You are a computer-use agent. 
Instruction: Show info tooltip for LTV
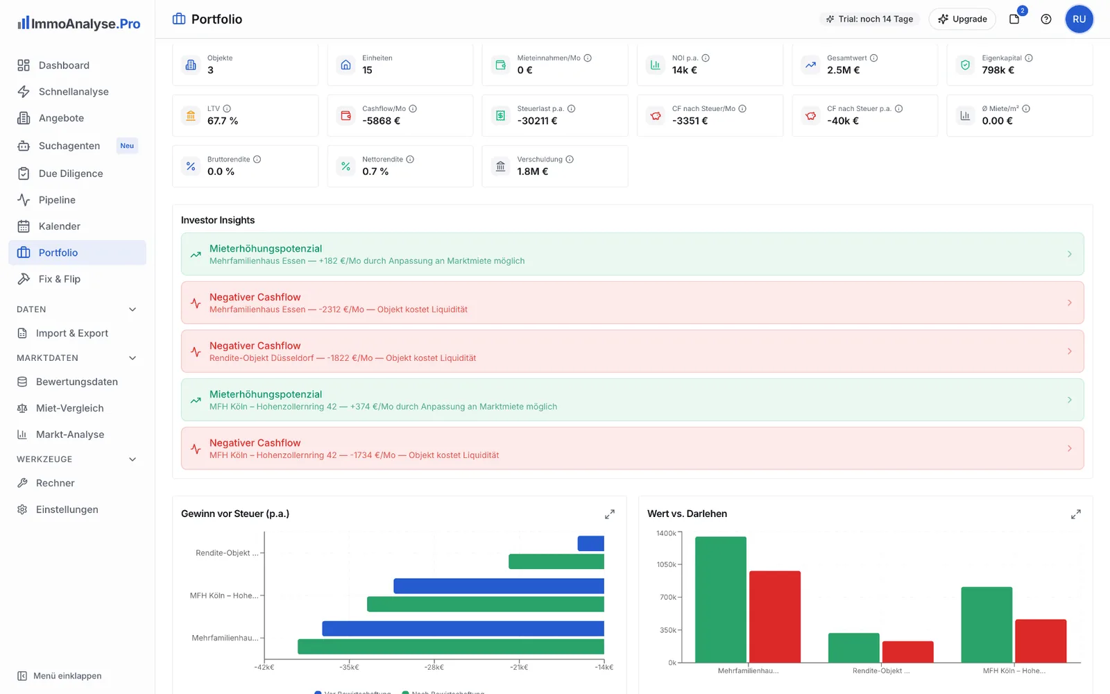point(227,109)
